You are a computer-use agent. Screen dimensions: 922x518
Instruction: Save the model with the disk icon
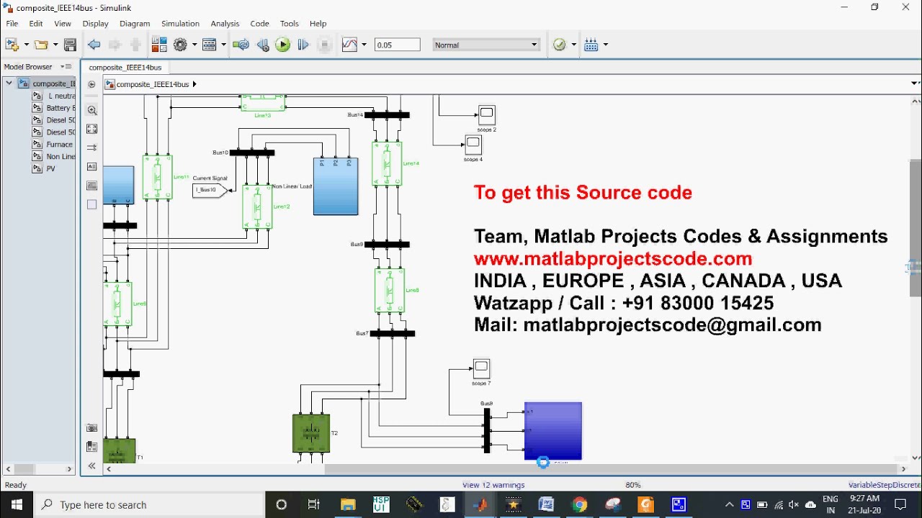70,45
